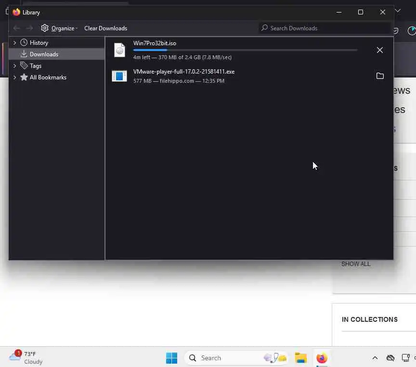
Task: Click the Pocket icon in Firefox toolbar behind
Action: click(x=396, y=30)
